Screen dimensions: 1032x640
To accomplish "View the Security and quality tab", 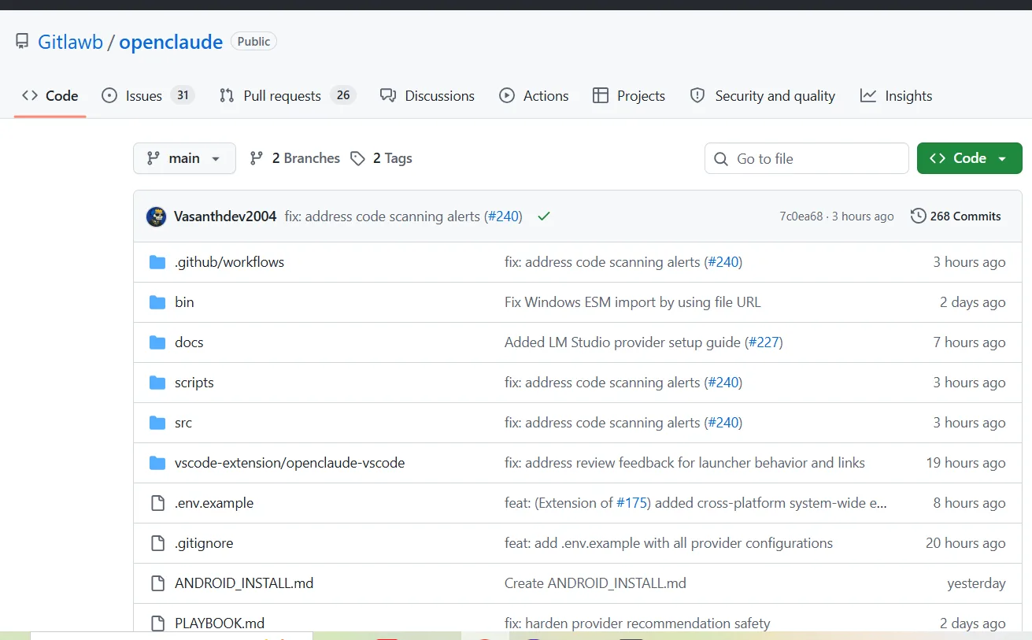I will 763,96.
